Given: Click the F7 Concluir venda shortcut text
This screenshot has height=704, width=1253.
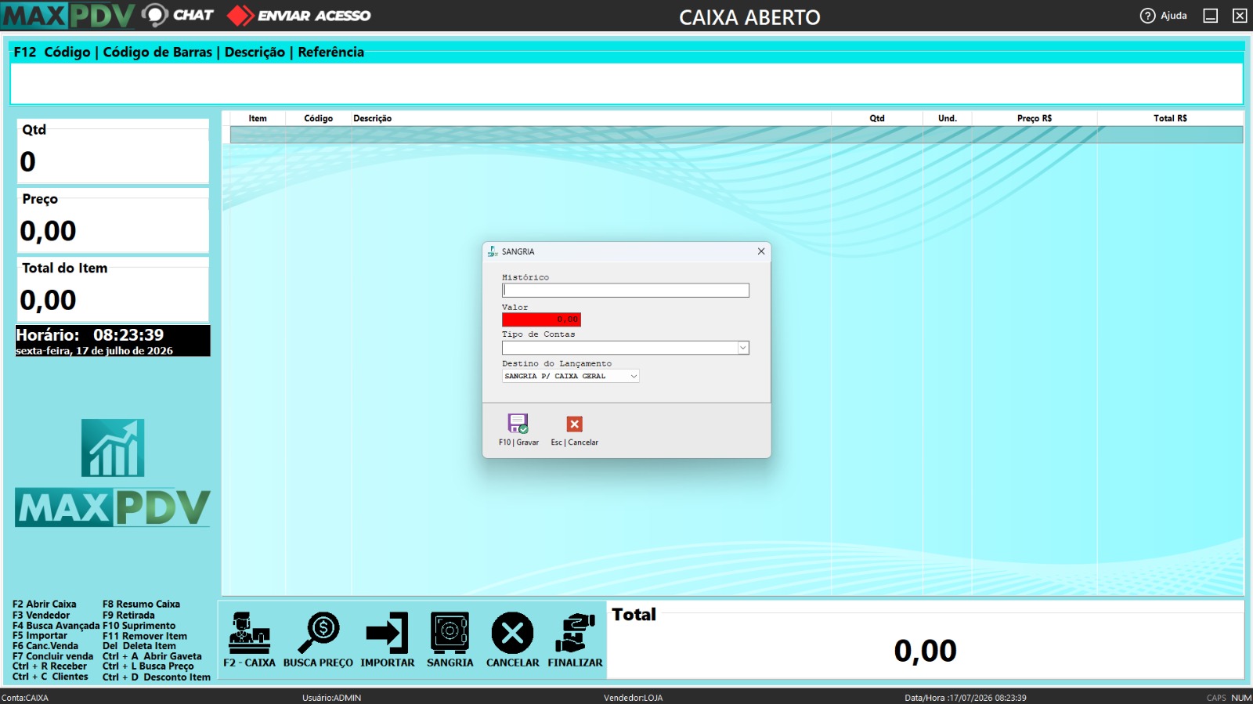Looking at the screenshot, I should (52, 656).
